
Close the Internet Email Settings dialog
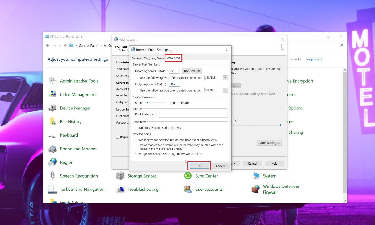click(x=227, y=50)
